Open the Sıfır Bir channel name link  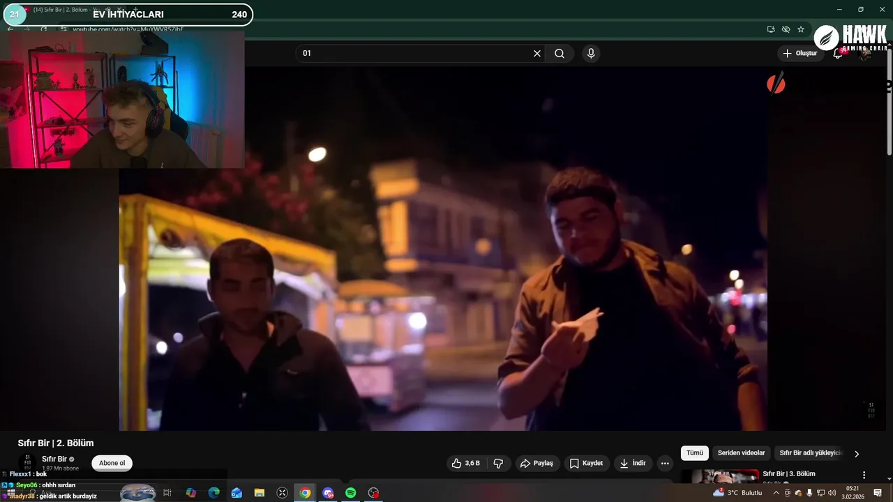tap(54, 459)
